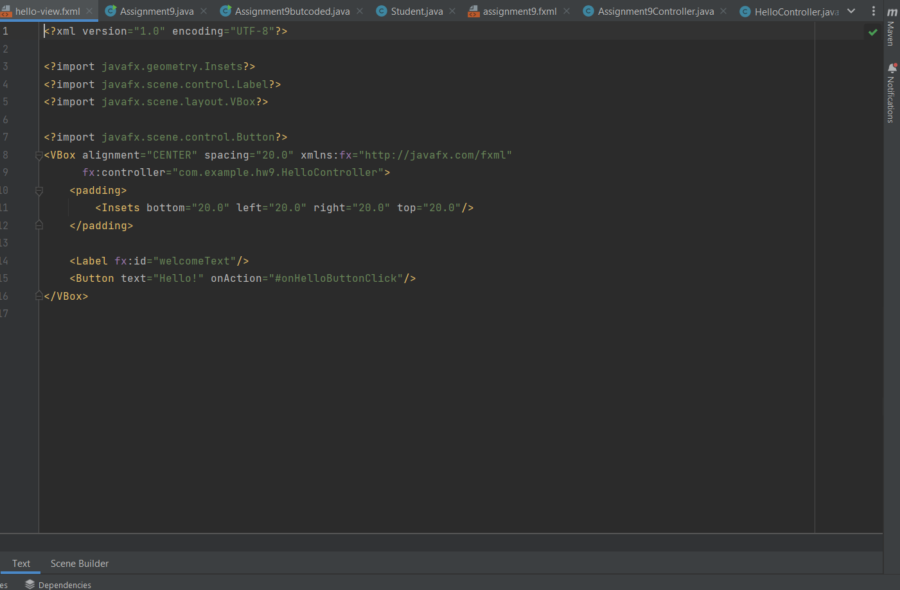
Task: Select the Text view tab at the bottom
Action: click(x=21, y=563)
